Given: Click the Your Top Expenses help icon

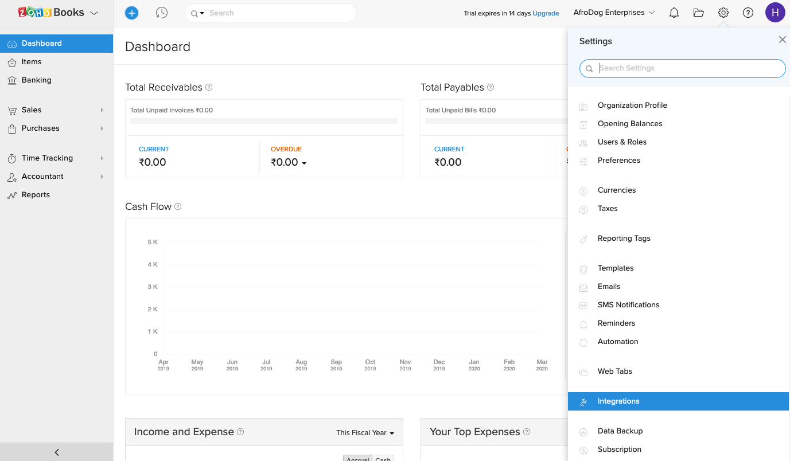Looking at the screenshot, I should pyautogui.click(x=527, y=432).
